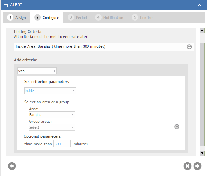Image resolution: width=207 pixels, height=176 pixels.
Task: Cancel the alert with X circle button
Action: (187, 166)
